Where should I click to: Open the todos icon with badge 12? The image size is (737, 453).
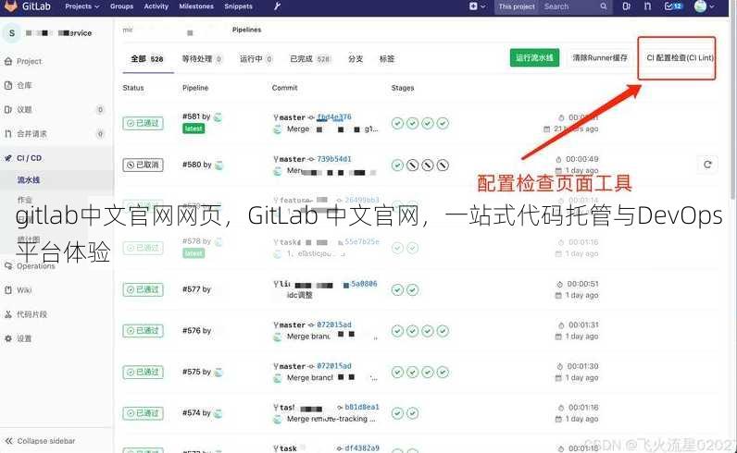pyautogui.click(x=673, y=6)
